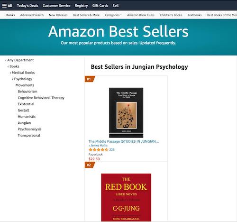Navigate up to Psychology category
237x222 pixels.
tap(22, 79)
